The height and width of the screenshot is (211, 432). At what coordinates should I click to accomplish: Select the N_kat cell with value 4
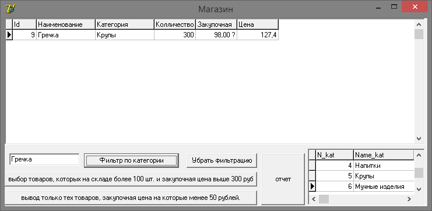[335, 166]
